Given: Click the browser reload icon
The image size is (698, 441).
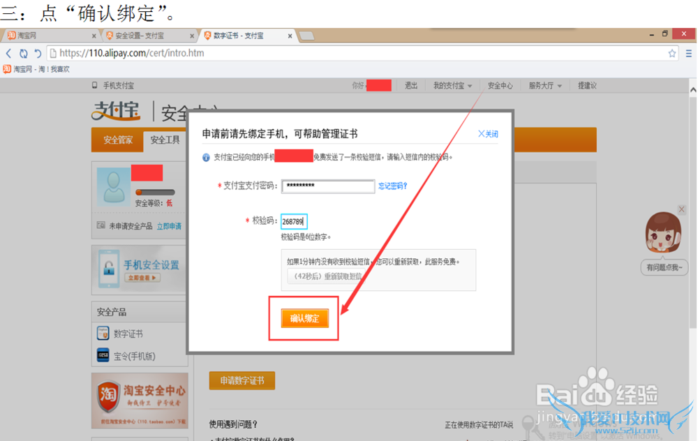Looking at the screenshot, I should [x=23, y=54].
